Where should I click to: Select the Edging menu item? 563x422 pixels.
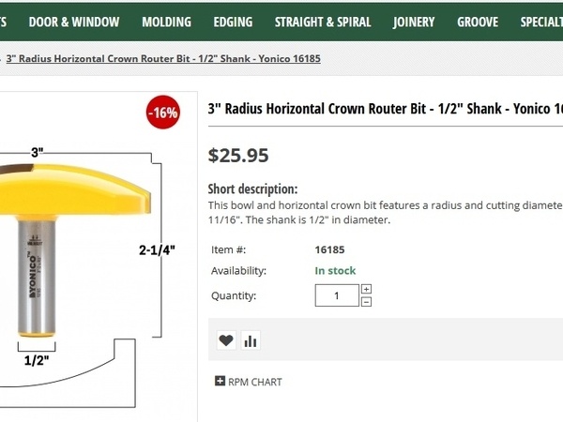click(x=233, y=22)
